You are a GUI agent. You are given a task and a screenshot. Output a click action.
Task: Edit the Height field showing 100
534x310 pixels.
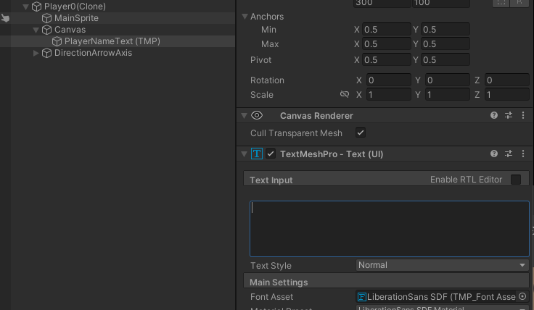pos(441,4)
